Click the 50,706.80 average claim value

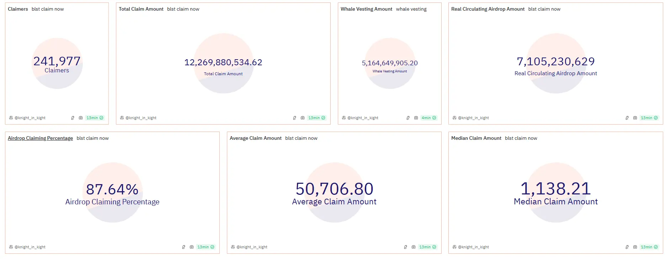[x=334, y=189]
